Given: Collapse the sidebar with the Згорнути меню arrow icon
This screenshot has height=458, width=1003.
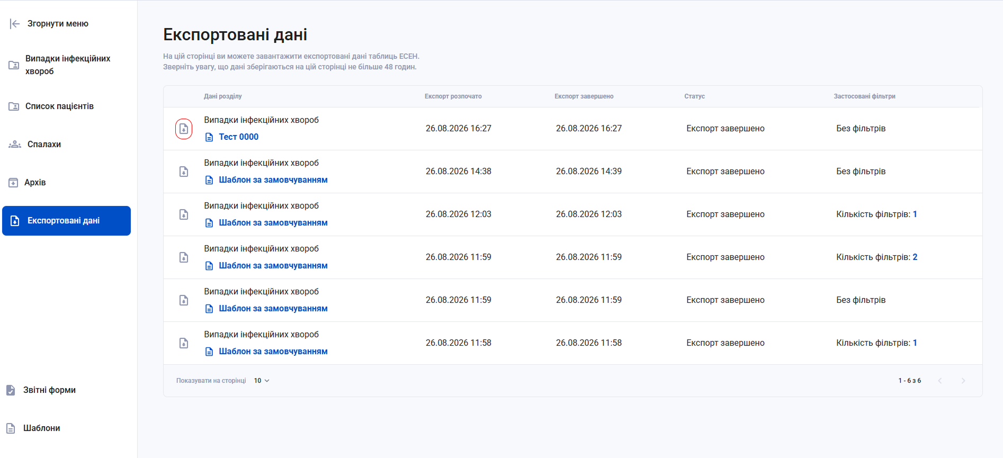Looking at the screenshot, I should pyautogui.click(x=15, y=24).
